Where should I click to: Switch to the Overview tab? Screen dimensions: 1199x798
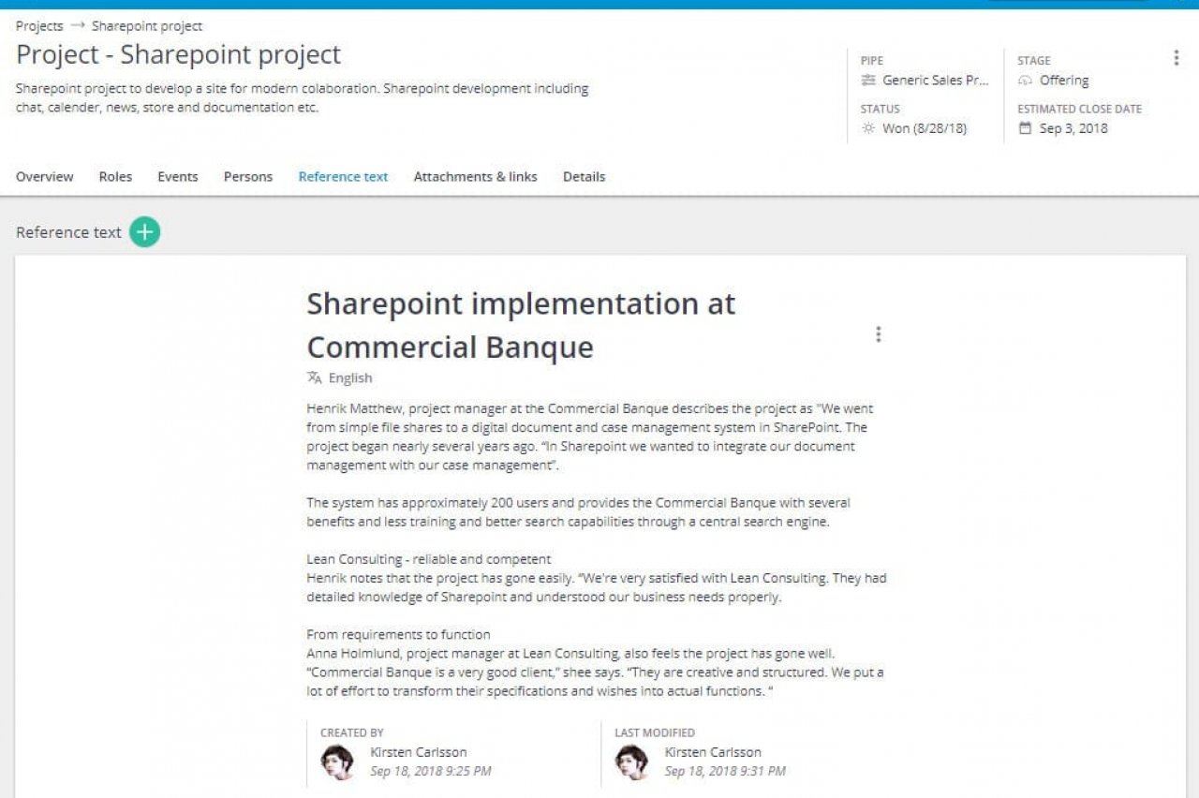[44, 177]
